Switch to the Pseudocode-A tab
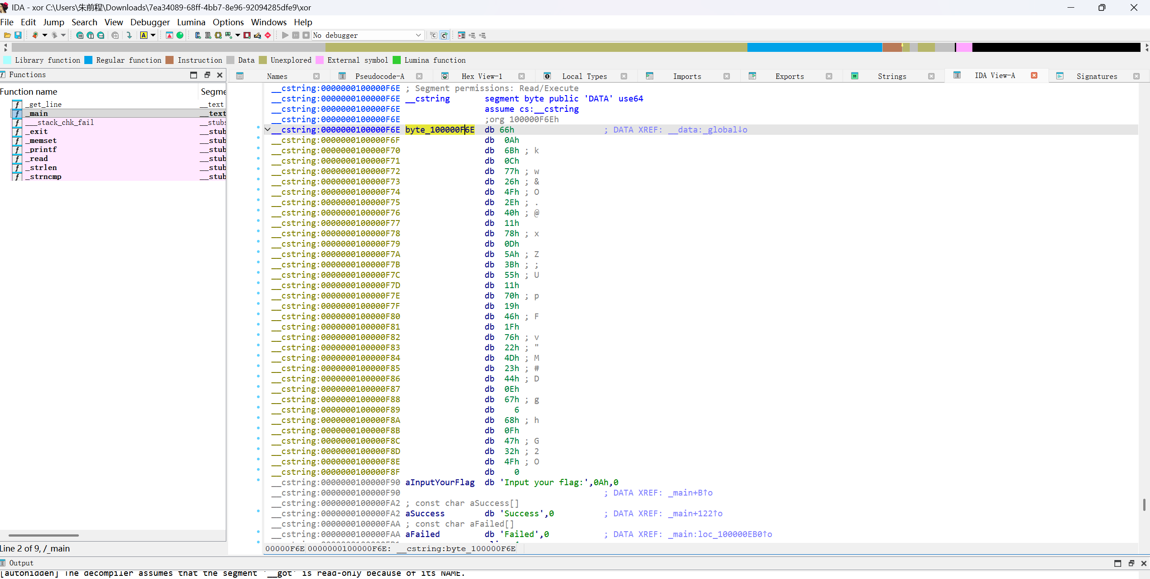The width and height of the screenshot is (1150, 579). click(379, 76)
